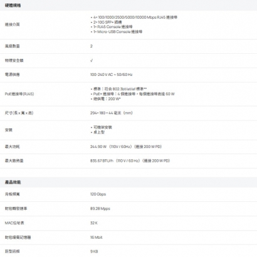Click the 'MAC' address table row label
This screenshot has width=257, height=257.
click(x=14, y=223)
